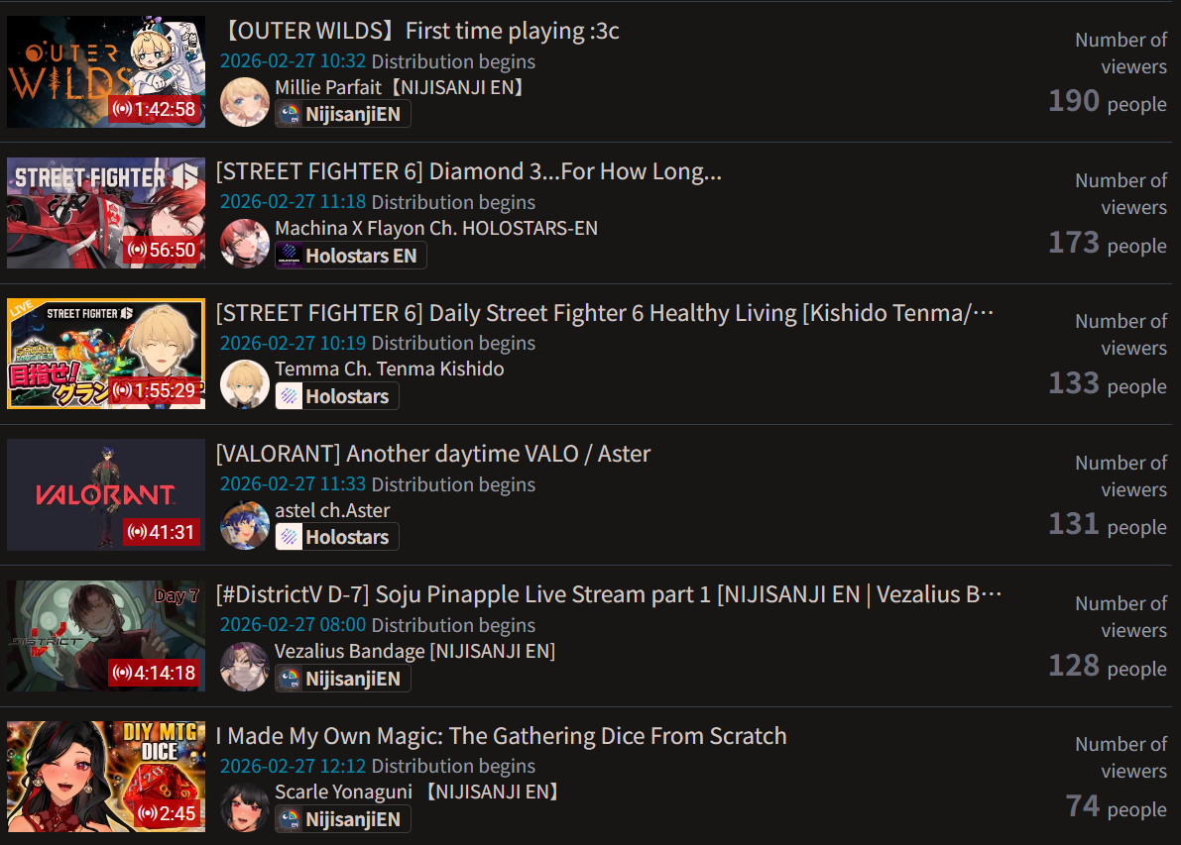Click Holostars tag under astel ch.Aster
Image resolution: width=1181 pixels, height=845 pixels.
click(x=337, y=537)
